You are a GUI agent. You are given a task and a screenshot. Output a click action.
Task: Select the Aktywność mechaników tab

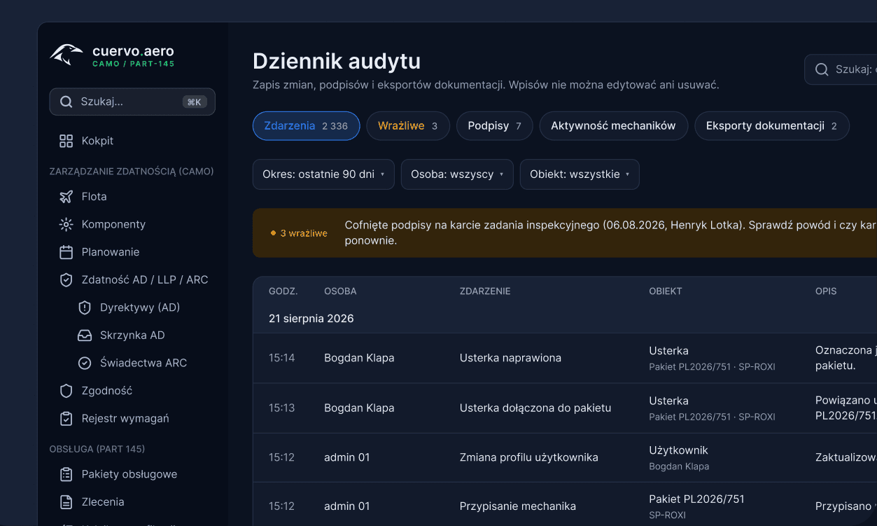coord(613,126)
